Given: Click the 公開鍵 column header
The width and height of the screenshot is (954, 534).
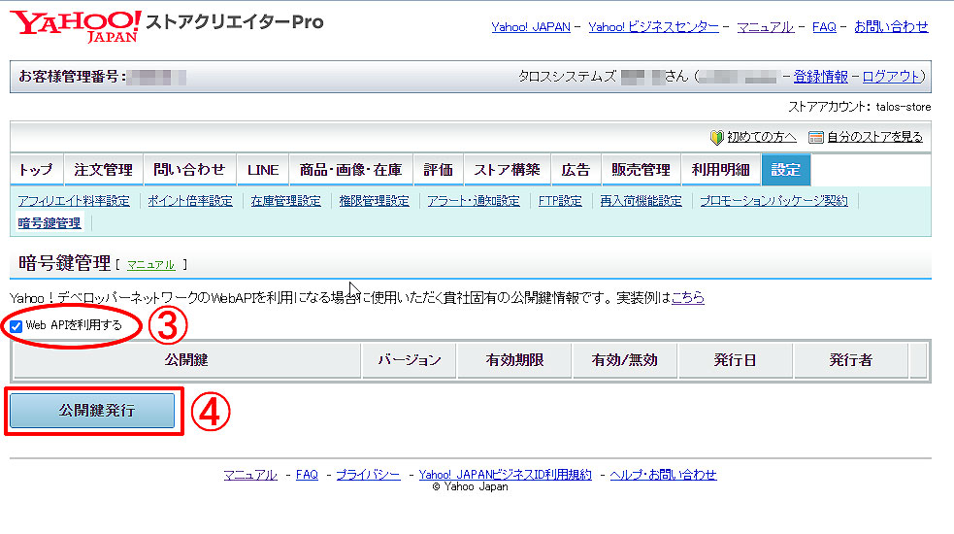Looking at the screenshot, I should coord(186,360).
